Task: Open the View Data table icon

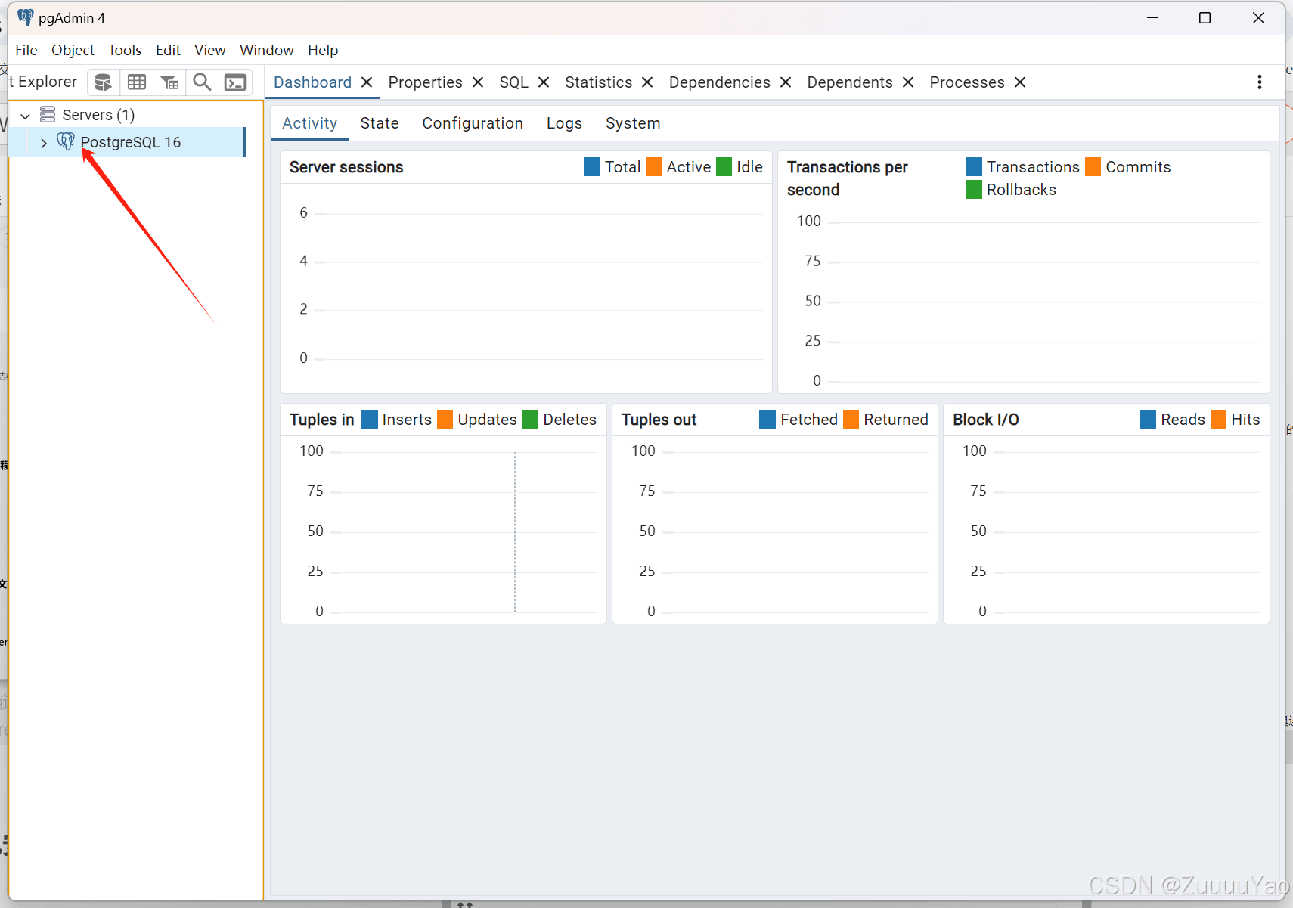Action: click(137, 82)
